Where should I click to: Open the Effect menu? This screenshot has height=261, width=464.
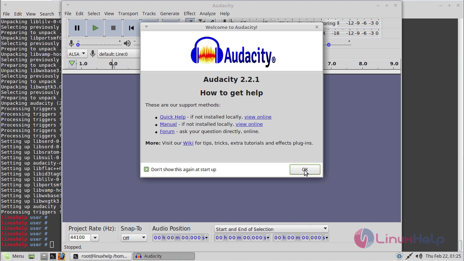pos(190,13)
